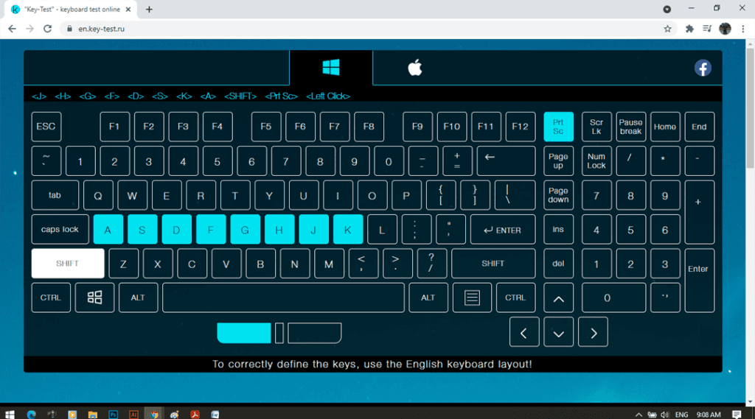This screenshot has width=755, height=419.
Task: Click the numpad Enter key
Action: 699,281
